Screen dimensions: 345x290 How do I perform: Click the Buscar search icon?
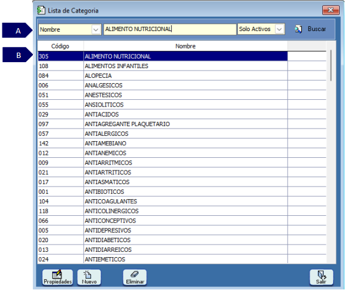tap(298, 29)
